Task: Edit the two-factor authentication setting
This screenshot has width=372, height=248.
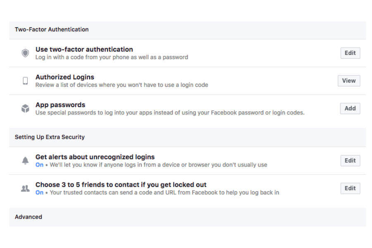Action: coord(350,53)
